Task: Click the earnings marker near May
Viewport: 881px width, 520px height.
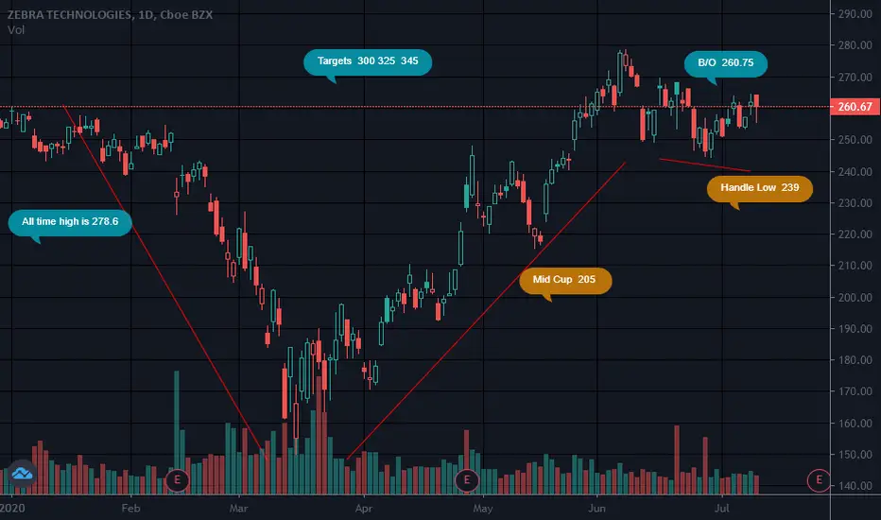Action: click(x=467, y=480)
